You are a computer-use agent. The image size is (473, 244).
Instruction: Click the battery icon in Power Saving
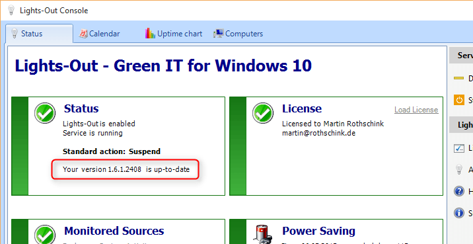point(264,234)
